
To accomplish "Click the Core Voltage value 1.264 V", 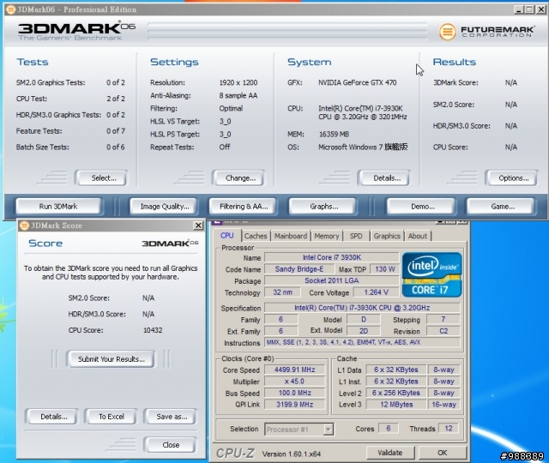I will pos(376,292).
